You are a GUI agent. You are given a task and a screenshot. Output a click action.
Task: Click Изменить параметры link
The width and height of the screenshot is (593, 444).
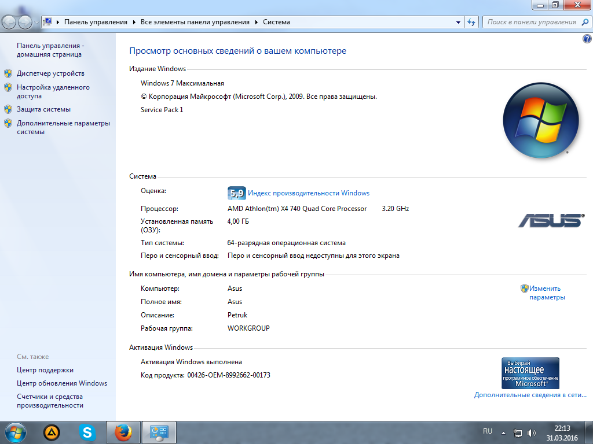(x=547, y=293)
